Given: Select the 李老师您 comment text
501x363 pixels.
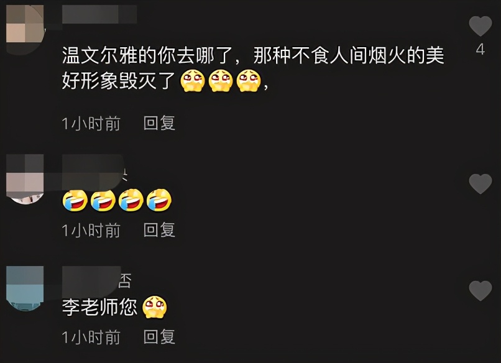Looking at the screenshot, I should tap(99, 307).
